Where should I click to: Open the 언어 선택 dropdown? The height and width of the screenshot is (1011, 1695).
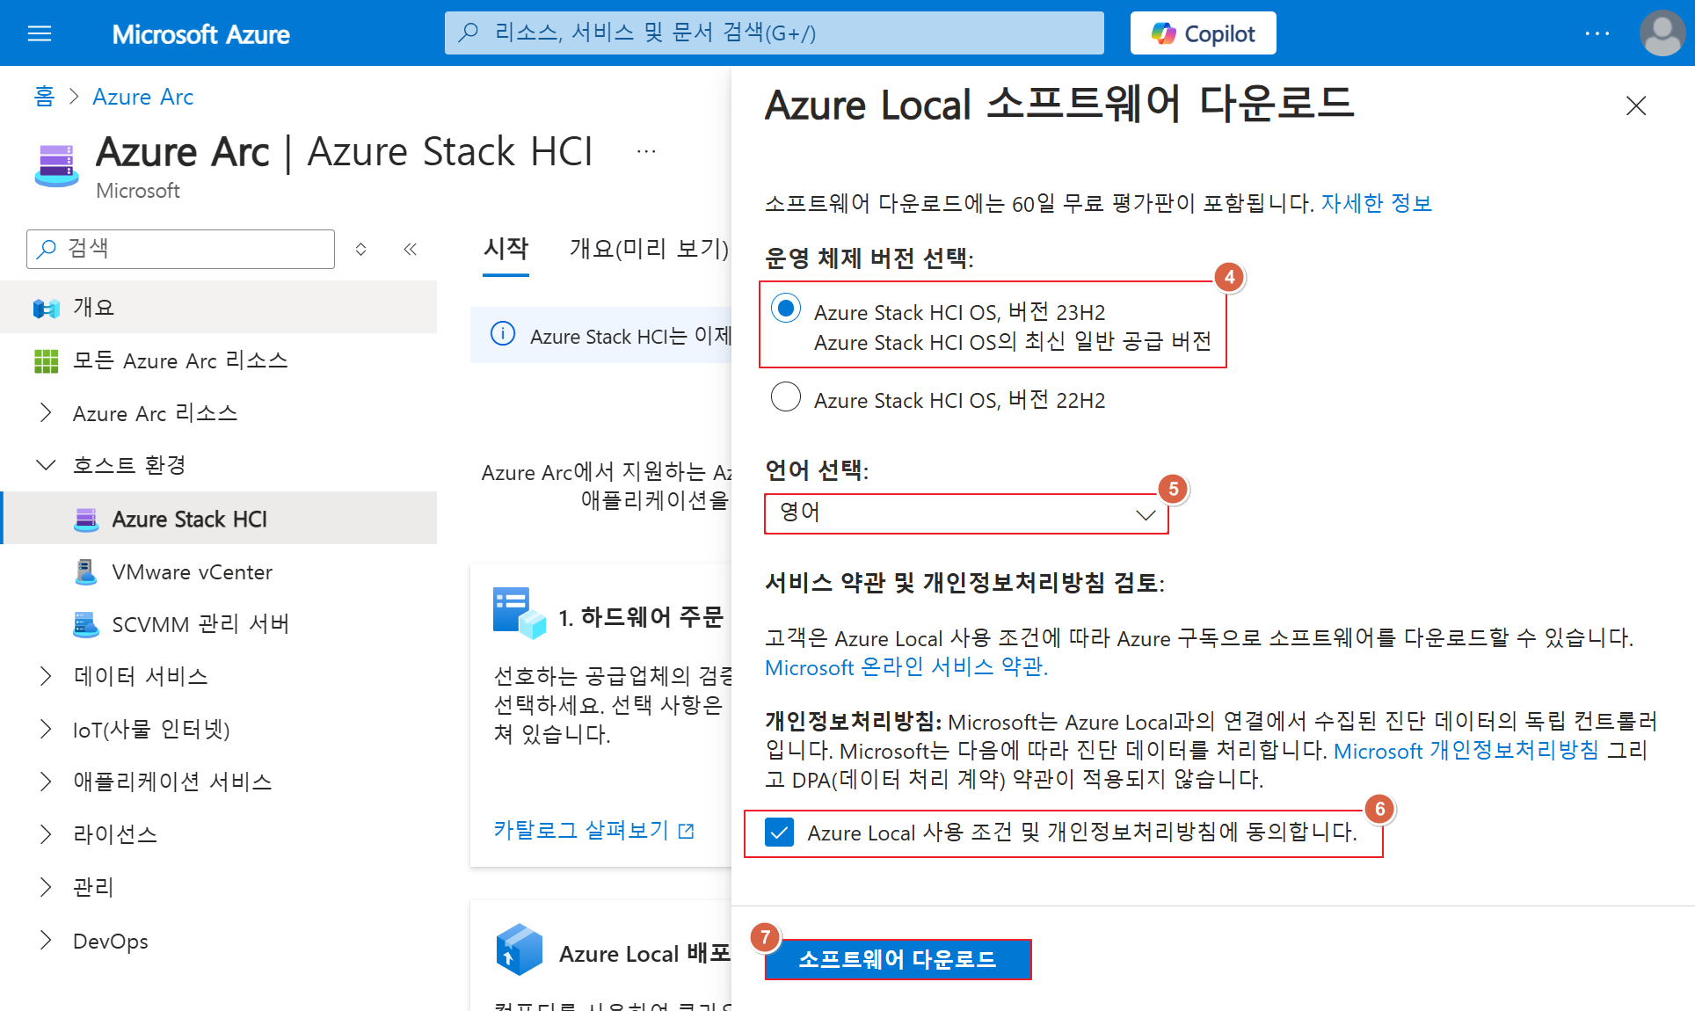[x=966, y=513]
